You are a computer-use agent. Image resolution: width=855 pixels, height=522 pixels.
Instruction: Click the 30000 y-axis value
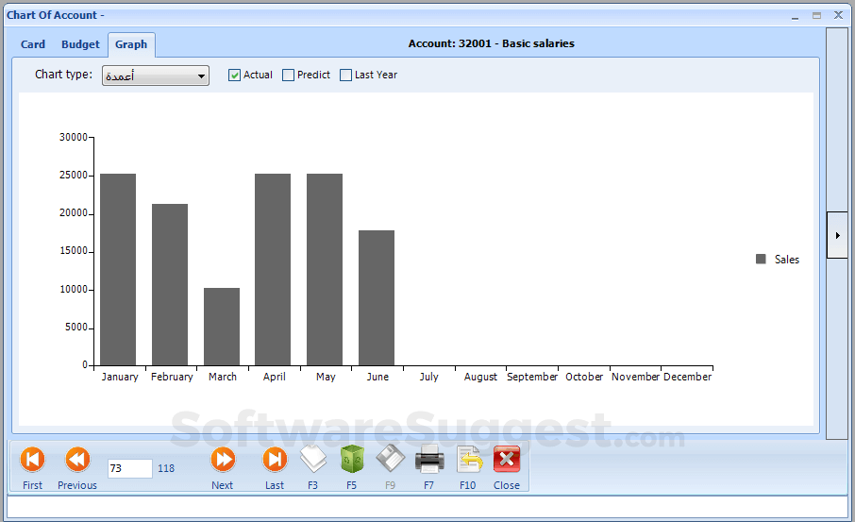click(x=74, y=137)
